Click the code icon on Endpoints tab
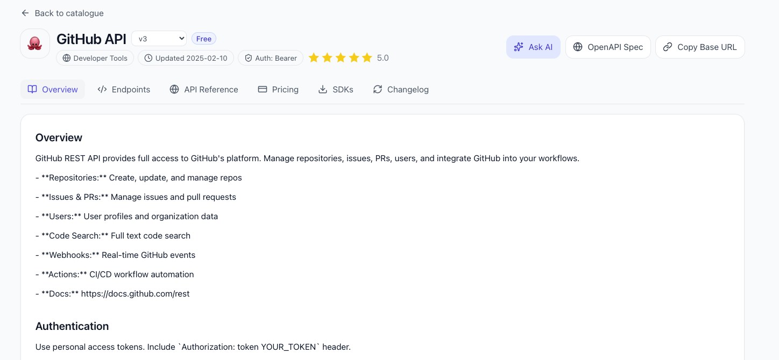Viewport: 779px width, 360px height. [102, 89]
